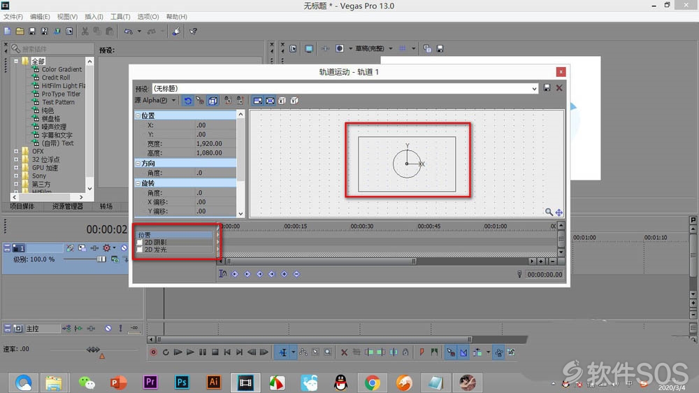The width and height of the screenshot is (699, 393).
Task: Collapse the 方向 property group
Action: point(138,163)
